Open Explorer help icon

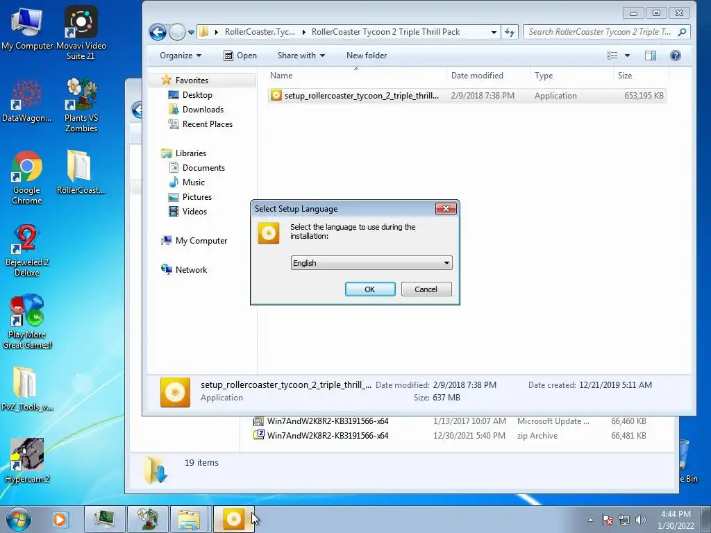click(x=675, y=56)
